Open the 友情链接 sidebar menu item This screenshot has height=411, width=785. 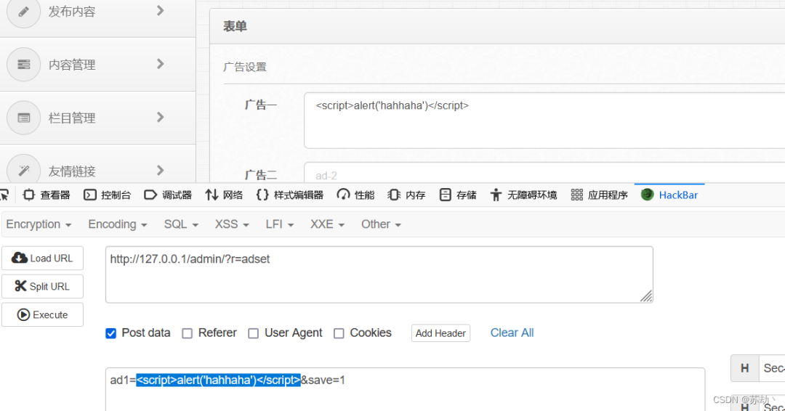click(97, 164)
